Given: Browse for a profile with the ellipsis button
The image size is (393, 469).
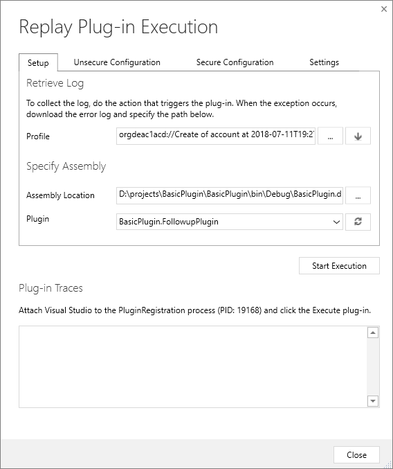Looking at the screenshot, I should pos(330,136).
